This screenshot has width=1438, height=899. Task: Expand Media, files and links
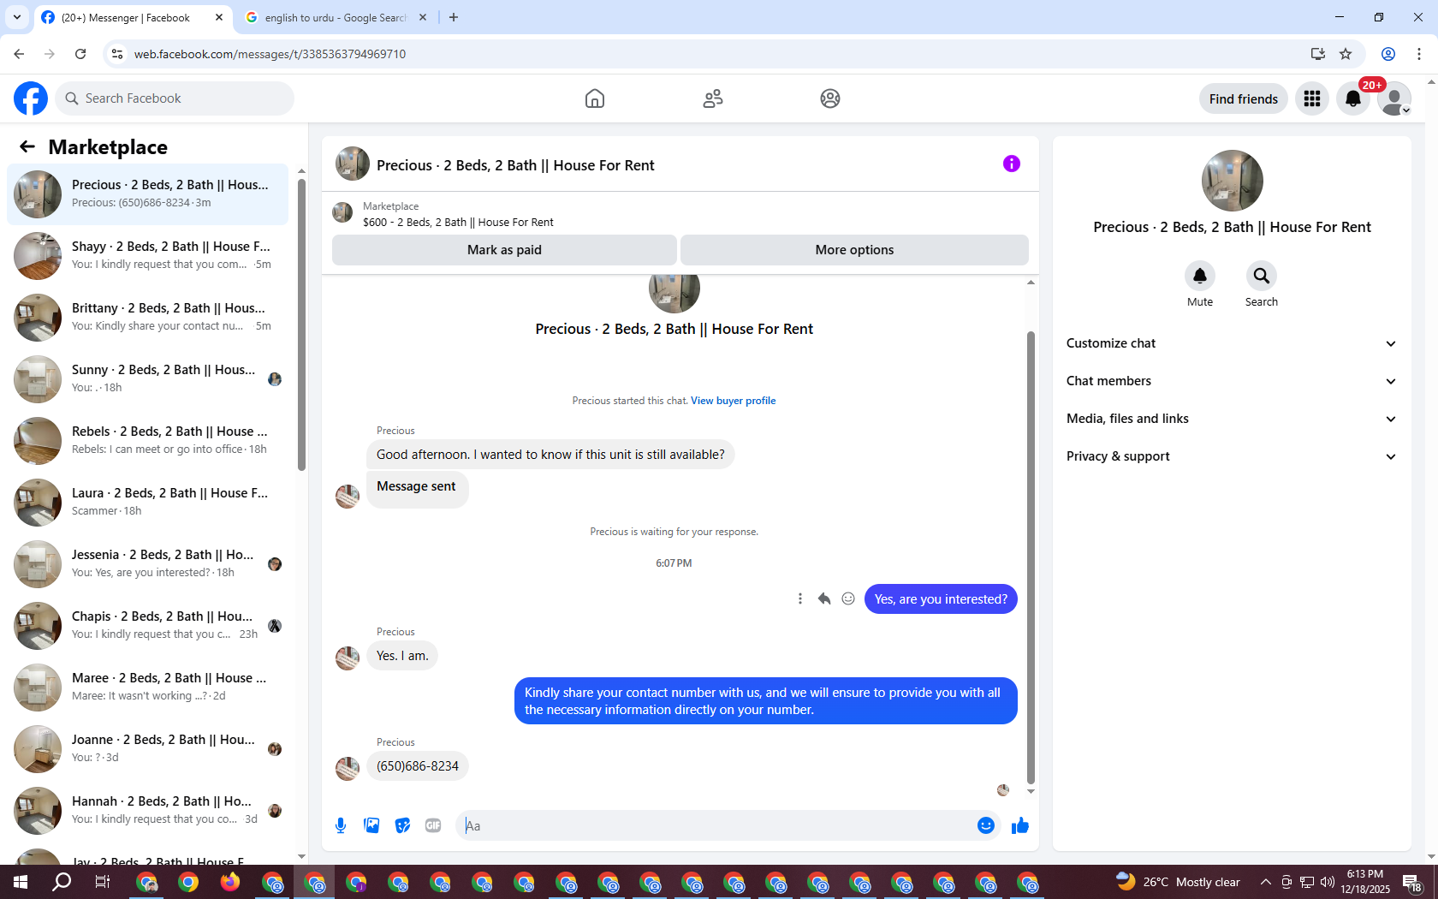tap(1232, 419)
